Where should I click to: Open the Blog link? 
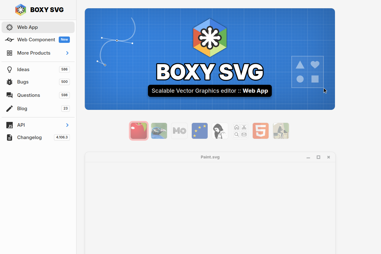point(38,109)
